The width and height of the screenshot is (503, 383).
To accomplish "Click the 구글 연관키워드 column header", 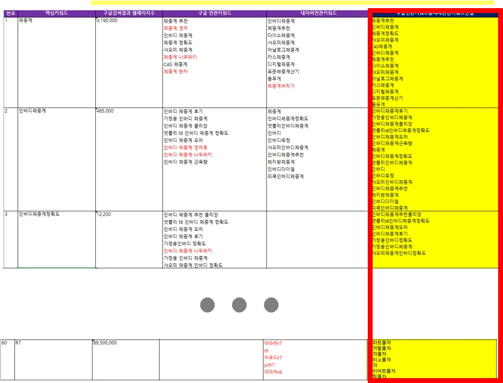I will pyautogui.click(x=214, y=12).
